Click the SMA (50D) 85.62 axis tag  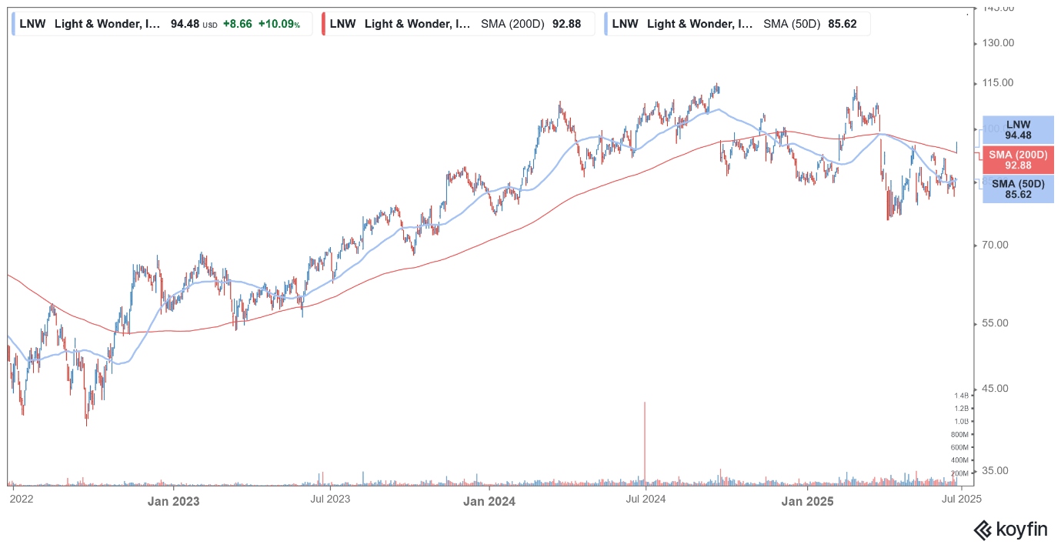click(x=1018, y=189)
